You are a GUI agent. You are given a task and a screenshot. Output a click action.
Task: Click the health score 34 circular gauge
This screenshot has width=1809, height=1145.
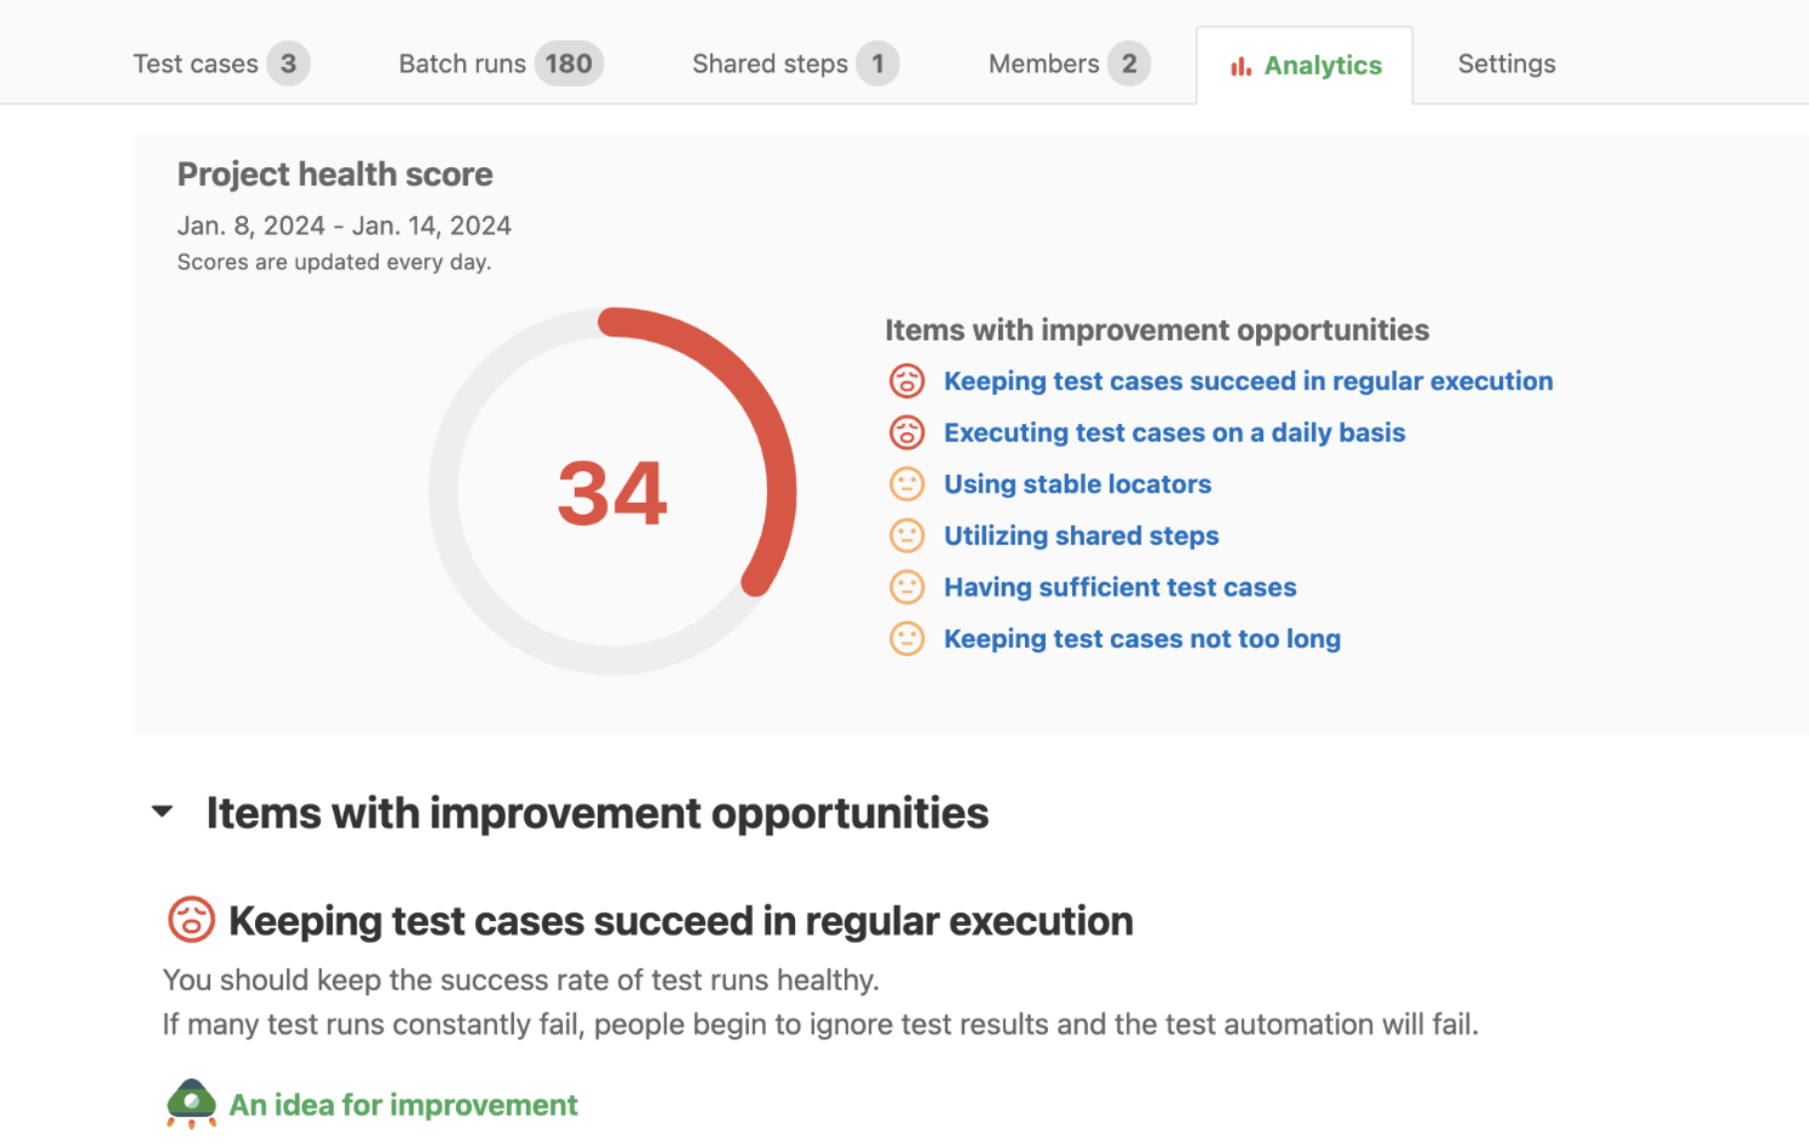click(612, 492)
